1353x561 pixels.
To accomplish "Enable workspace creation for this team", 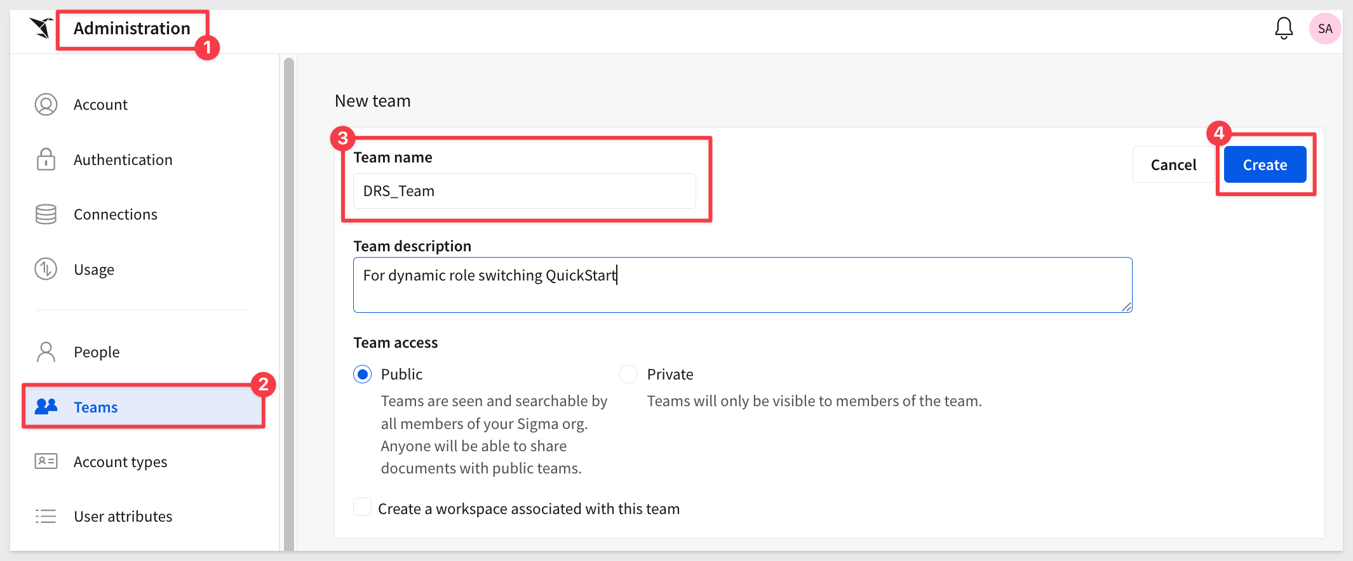I will tap(363, 508).
